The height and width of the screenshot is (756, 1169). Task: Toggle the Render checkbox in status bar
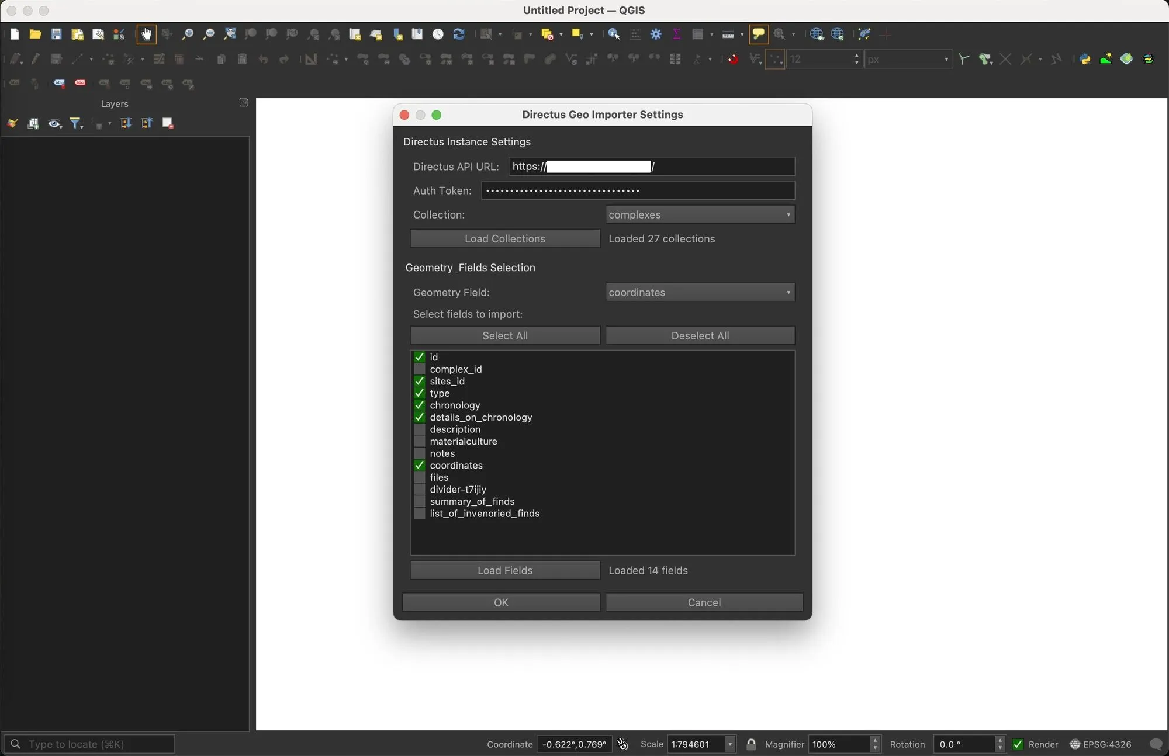[1018, 744]
